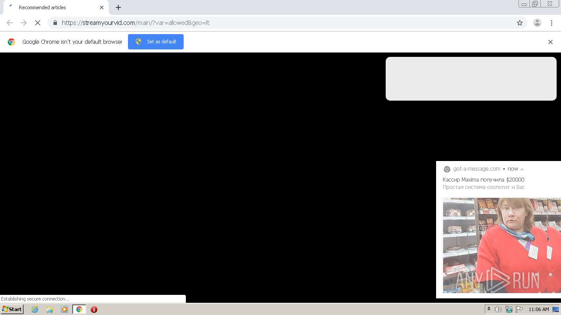Click the Chrome taskbar button
Viewport: 561px width, 315px height.
coord(79,309)
